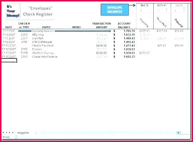The width and height of the screenshot is (193, 142).
Task: Select the Conoco payee cell
Action: (37, 49)
